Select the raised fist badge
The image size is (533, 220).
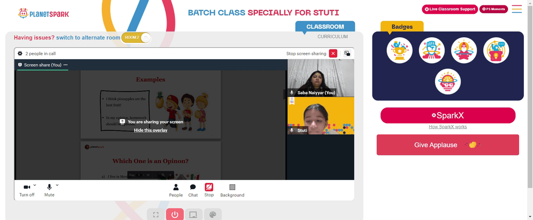[432, 50]
